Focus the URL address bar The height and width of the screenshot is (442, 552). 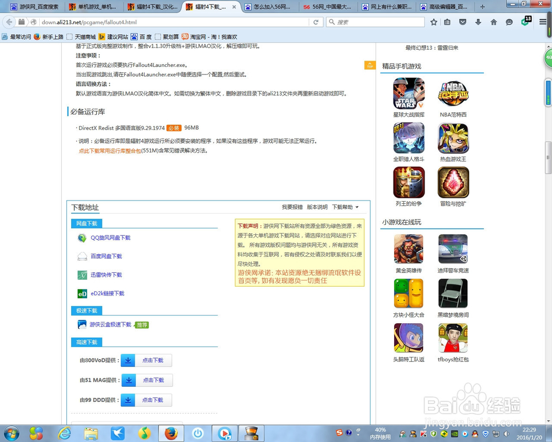[x=174, y=22]
